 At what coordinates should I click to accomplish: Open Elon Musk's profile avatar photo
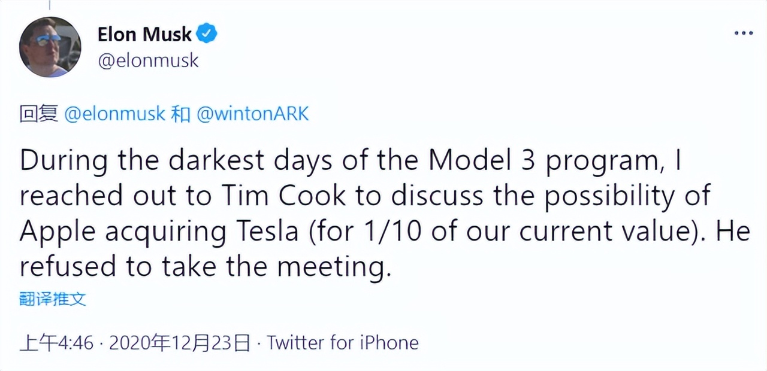(x=50, y=47)
